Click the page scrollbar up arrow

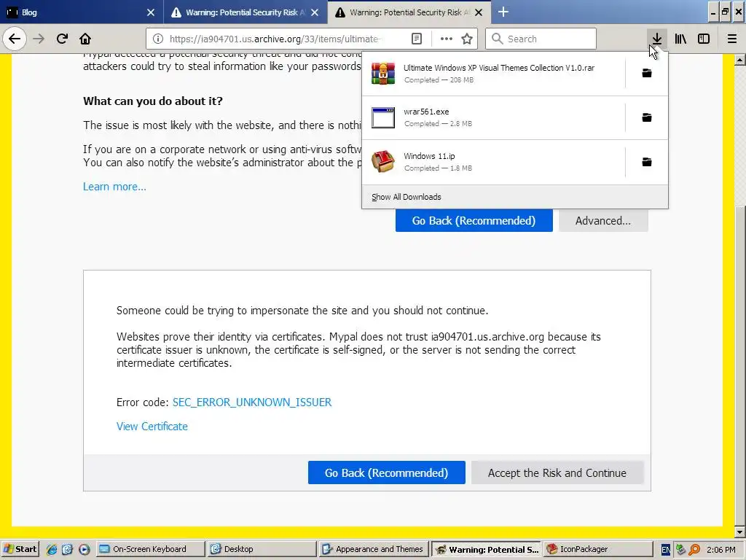click(x=739, y=60)
